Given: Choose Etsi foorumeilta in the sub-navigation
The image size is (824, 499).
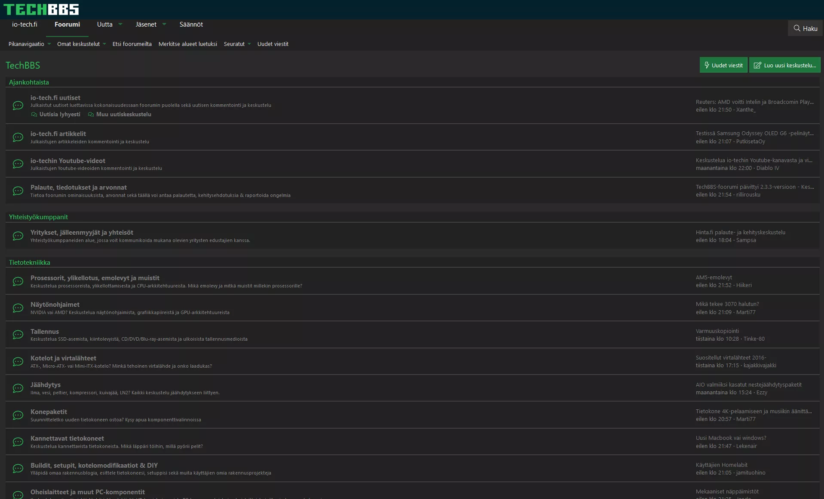Looking at the screenshot, I should pyautogui.click(x=132, y=44).
